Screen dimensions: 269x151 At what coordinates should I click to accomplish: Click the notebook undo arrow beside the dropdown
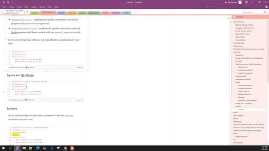(x=27, y=12)
